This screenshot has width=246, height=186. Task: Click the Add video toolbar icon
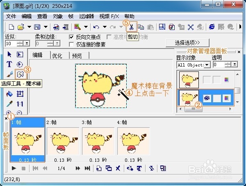tap(66, 27)
